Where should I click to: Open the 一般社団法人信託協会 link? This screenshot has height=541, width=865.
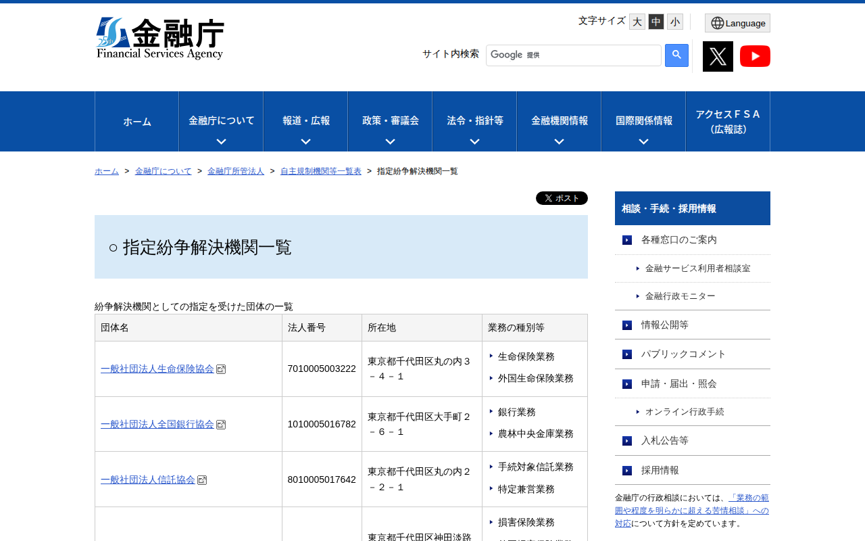tap(147, 479)
